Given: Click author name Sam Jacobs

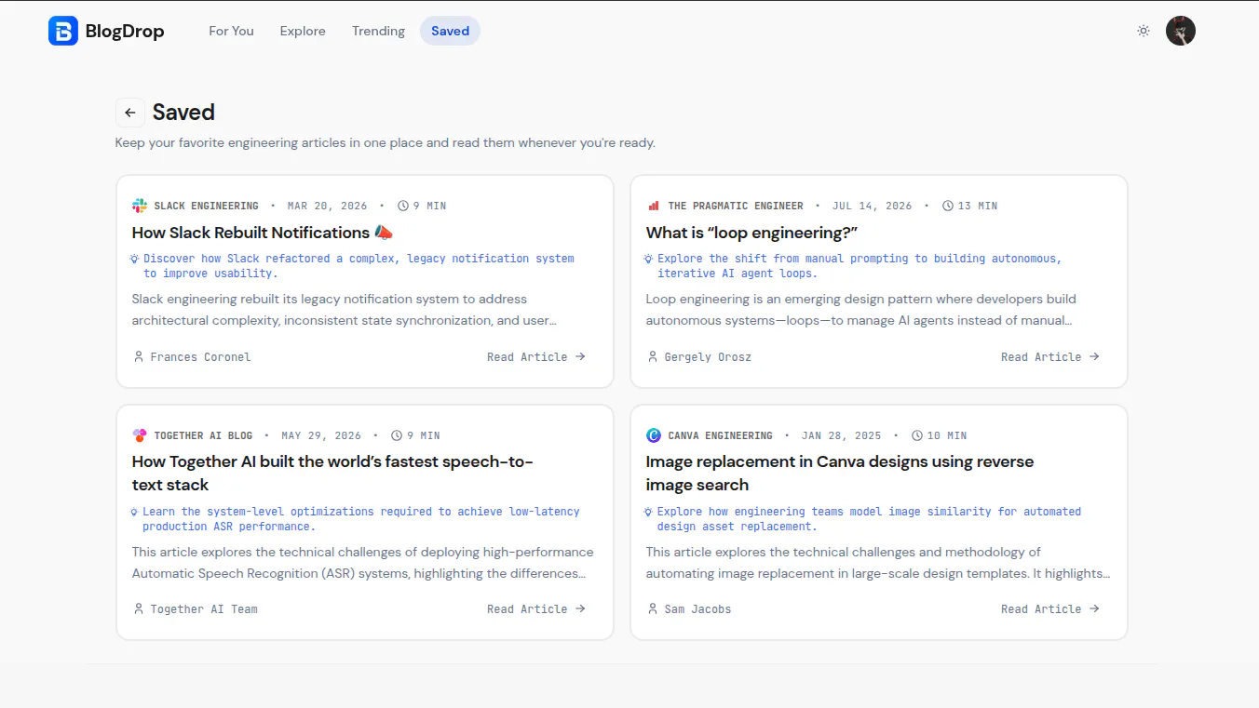Looking at the screenshot, I should [x=697, y=608].
